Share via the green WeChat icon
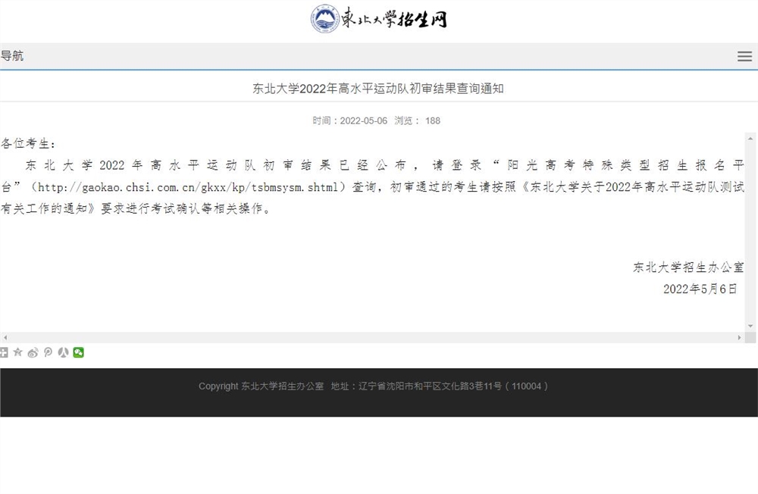758x494 pixels. [78, 352]
